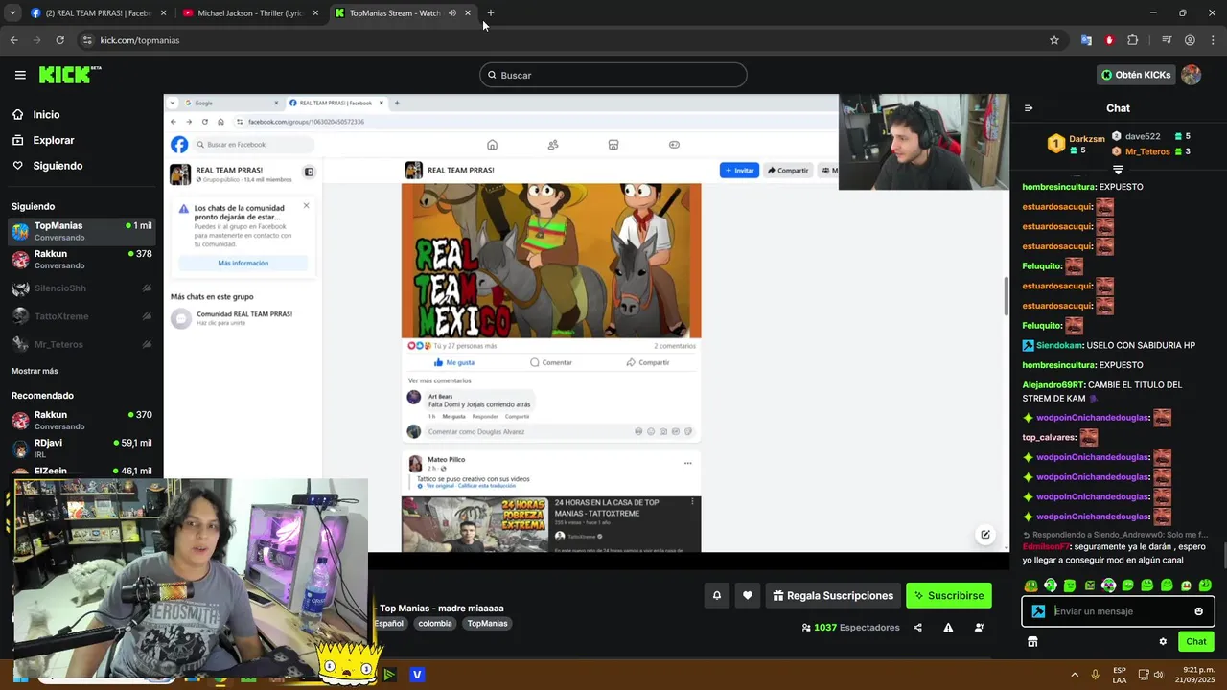Click first quick emote in chat row

[1030, 586]
